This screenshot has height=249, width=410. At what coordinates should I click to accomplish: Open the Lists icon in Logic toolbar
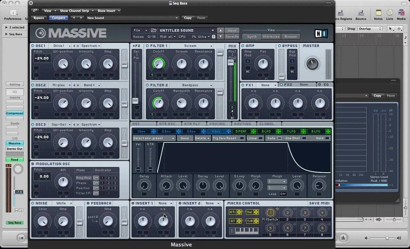click(390, 15)
